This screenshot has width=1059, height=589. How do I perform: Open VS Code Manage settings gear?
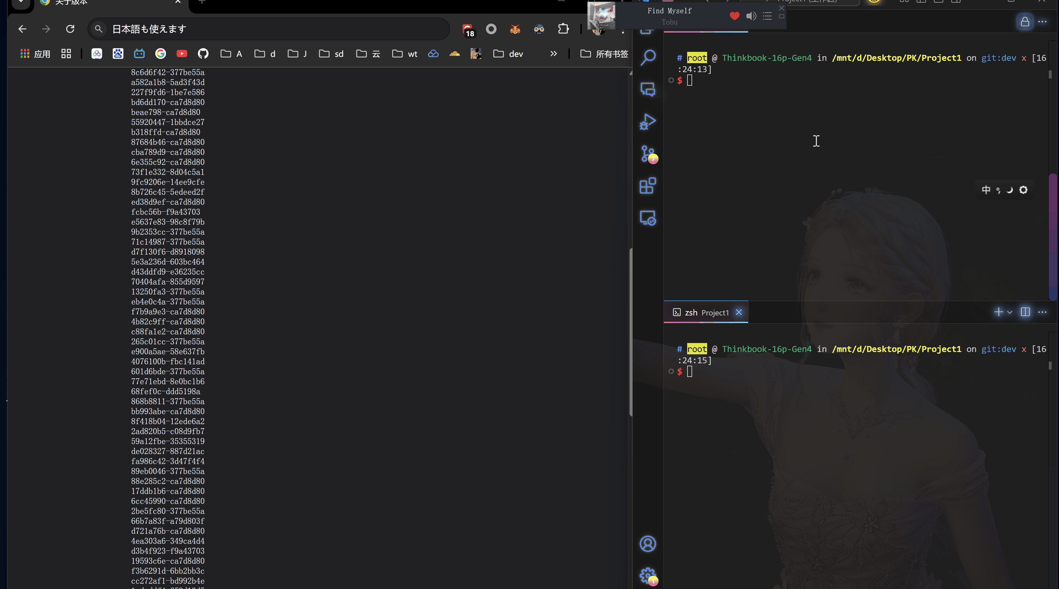(648, 576)
